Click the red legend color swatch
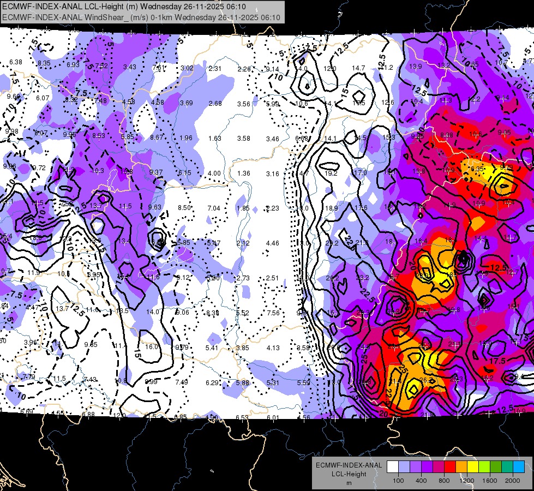This screenshot has height=491, width=534. click(450, 467)
